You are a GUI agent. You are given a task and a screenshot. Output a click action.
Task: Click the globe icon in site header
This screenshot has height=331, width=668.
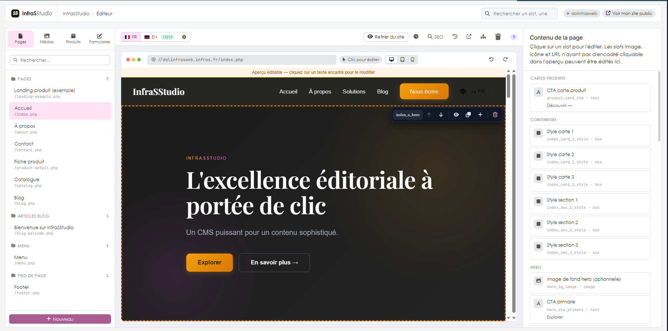[x=463, y=92]
